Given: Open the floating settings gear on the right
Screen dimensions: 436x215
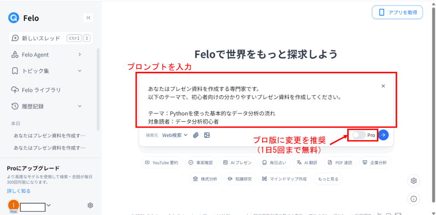Looking at the screenshot, I should pyautogui.click(x=414, y=181).
